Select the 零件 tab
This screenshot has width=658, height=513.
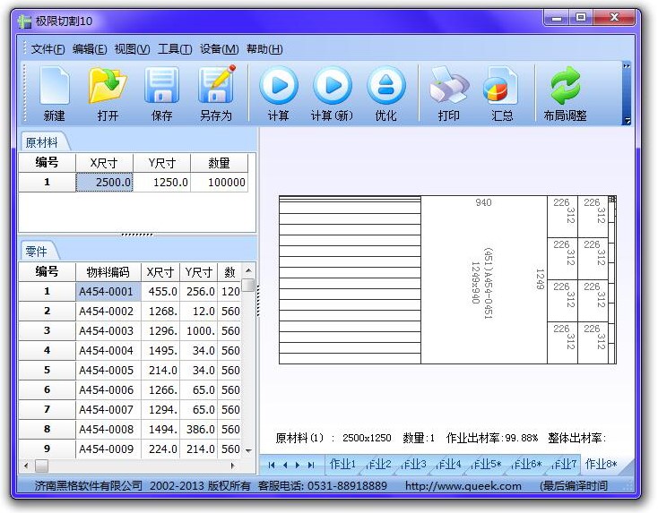37,252
